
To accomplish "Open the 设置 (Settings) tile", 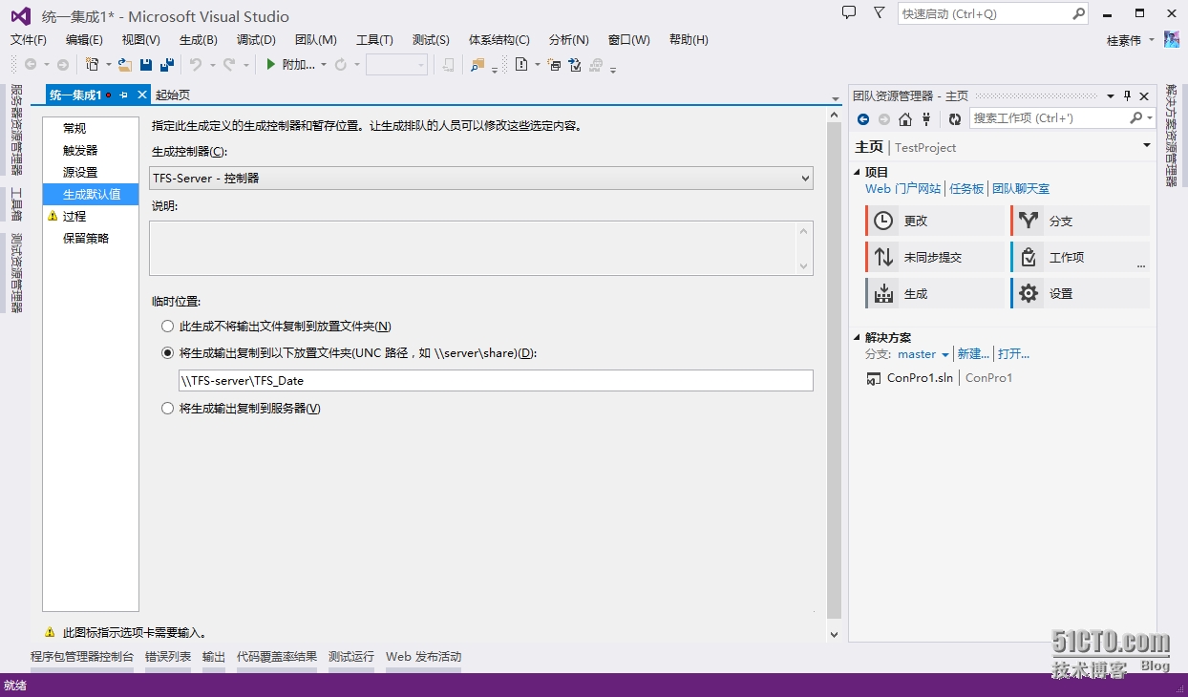I will tap(1080, 293).
